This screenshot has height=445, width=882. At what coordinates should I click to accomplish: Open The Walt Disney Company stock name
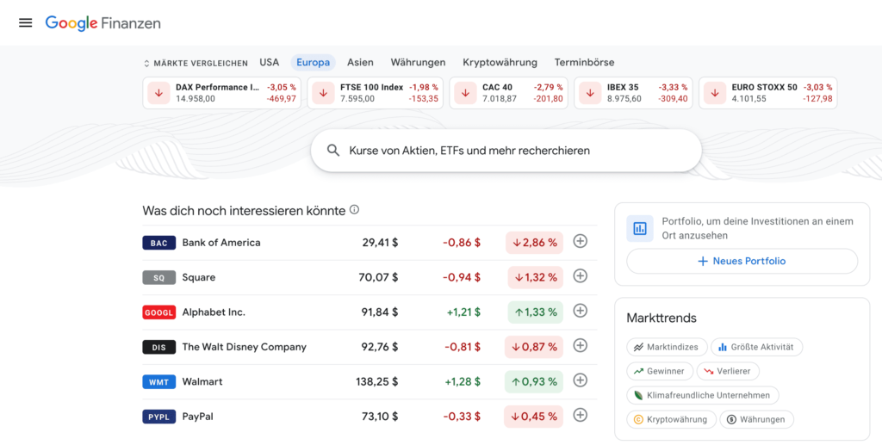point(244,347)
